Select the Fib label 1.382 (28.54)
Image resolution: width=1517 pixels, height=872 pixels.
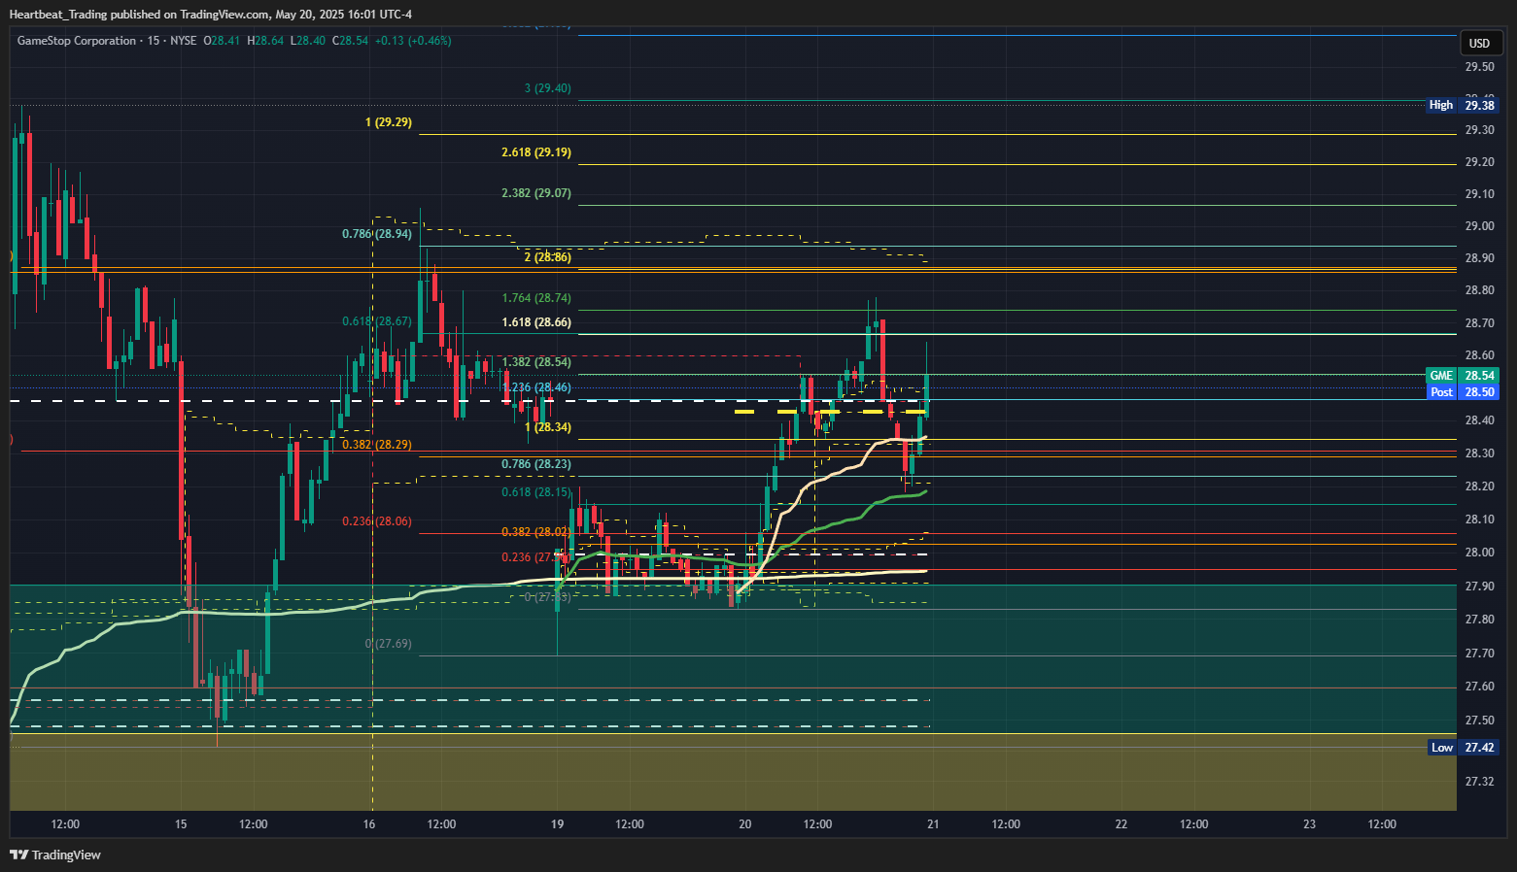536,362
